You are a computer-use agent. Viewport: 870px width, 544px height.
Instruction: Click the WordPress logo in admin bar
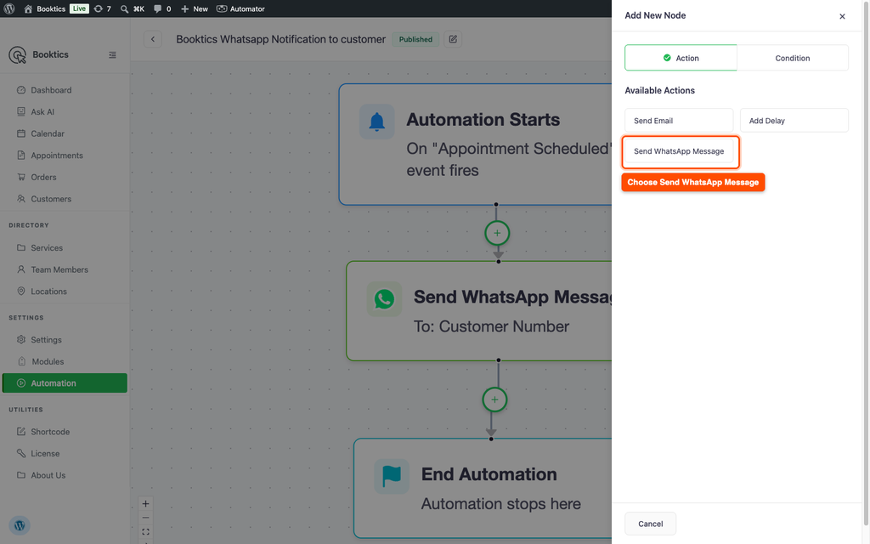pos(8,8)
